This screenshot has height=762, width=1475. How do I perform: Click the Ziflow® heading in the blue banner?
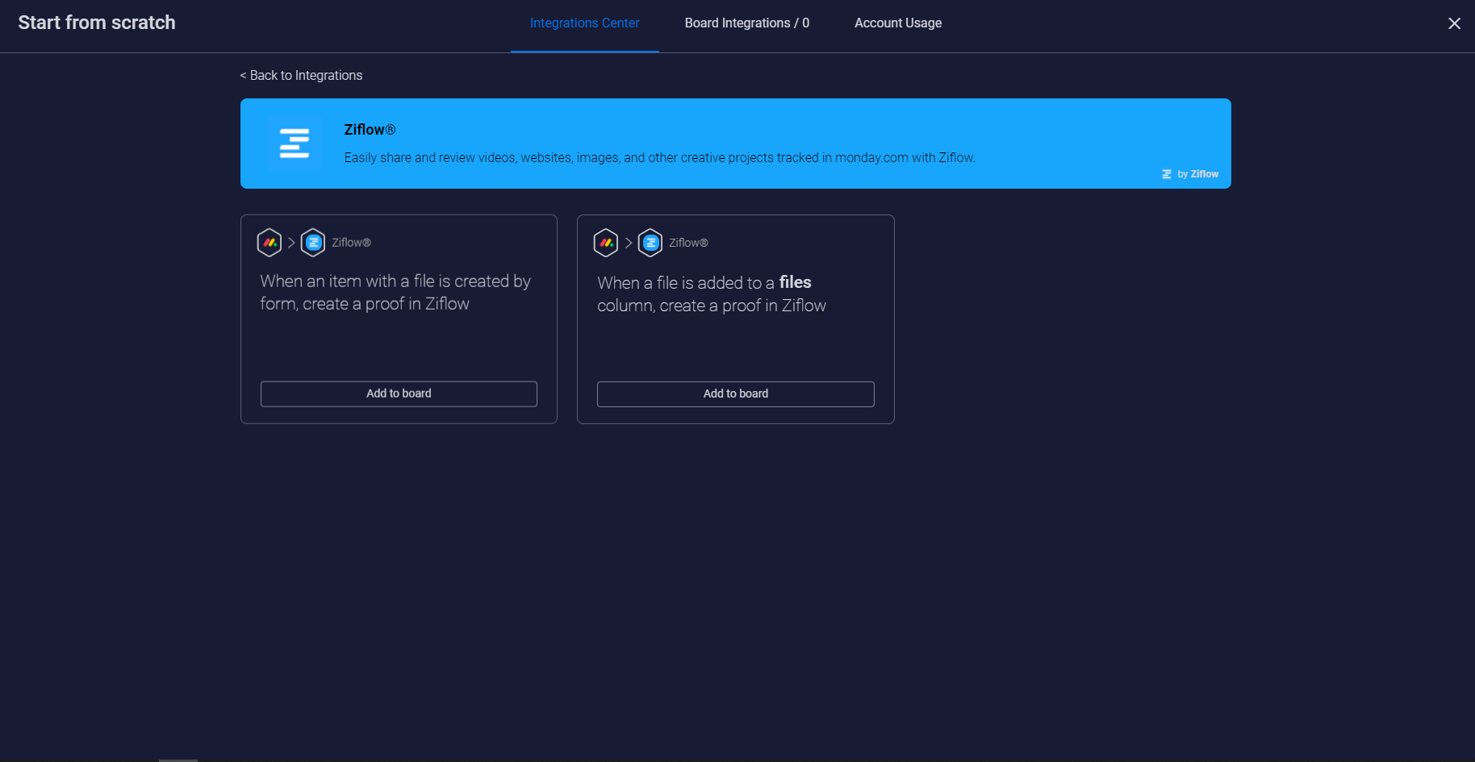tap(370, 130)
